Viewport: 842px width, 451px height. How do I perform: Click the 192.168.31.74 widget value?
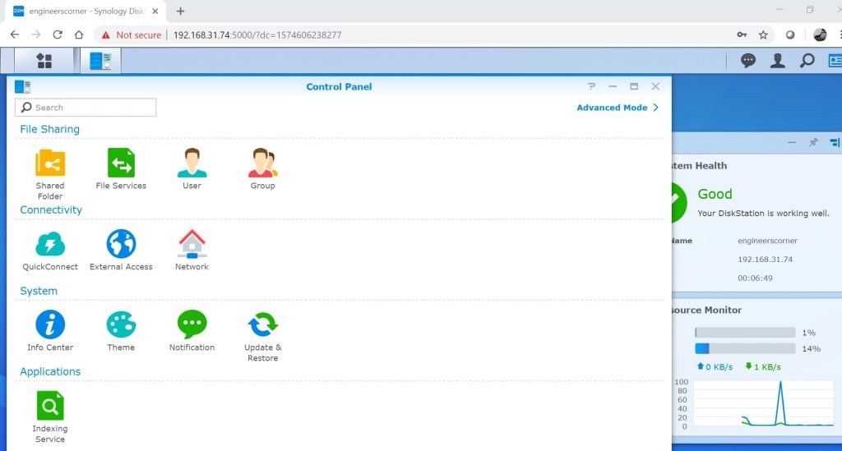[766, 259]
